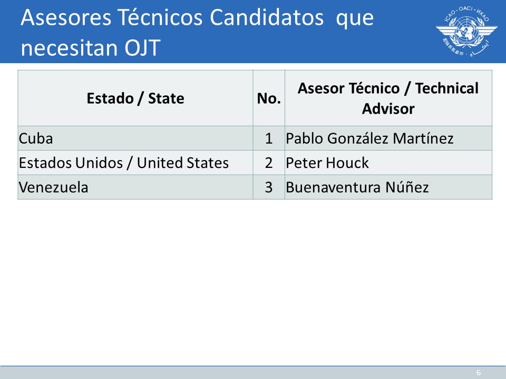The width and height of the screenshot is (506, 379).
Task: Select the Pablo González Martínez cell
Action: [388, 138]
